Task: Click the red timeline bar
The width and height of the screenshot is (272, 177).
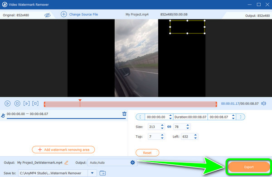Action: point(131,104)
